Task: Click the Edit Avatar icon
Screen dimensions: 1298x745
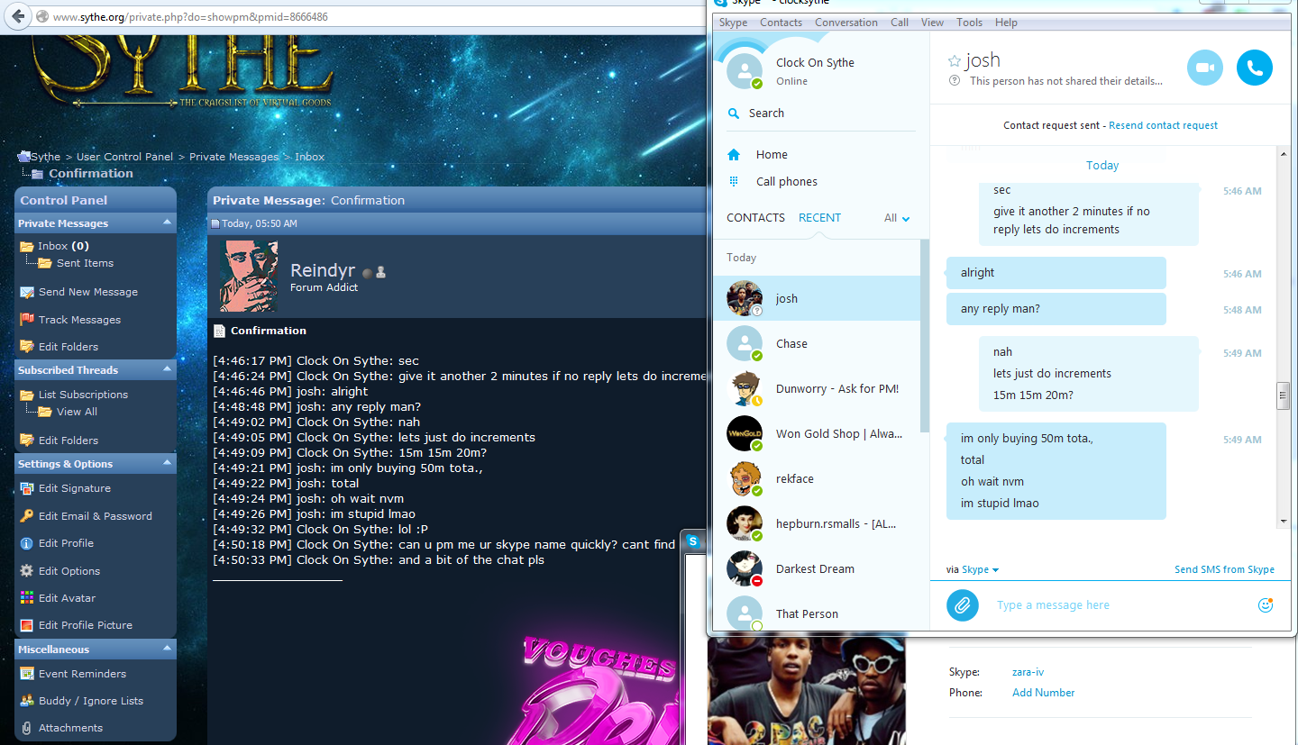Action: tap(27, 598)
